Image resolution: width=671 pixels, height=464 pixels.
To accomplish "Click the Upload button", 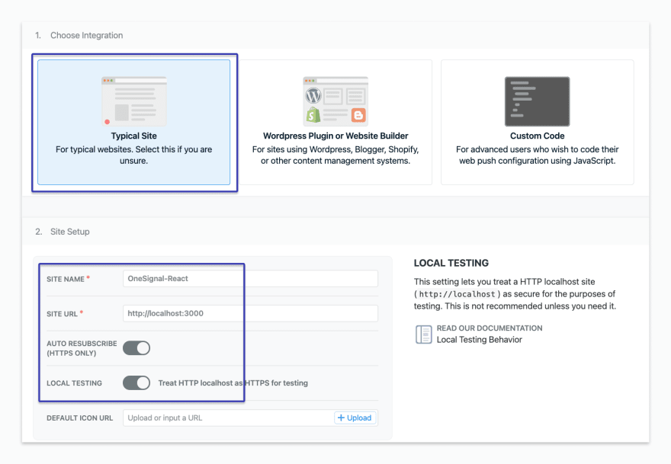I will pos(355,418).
